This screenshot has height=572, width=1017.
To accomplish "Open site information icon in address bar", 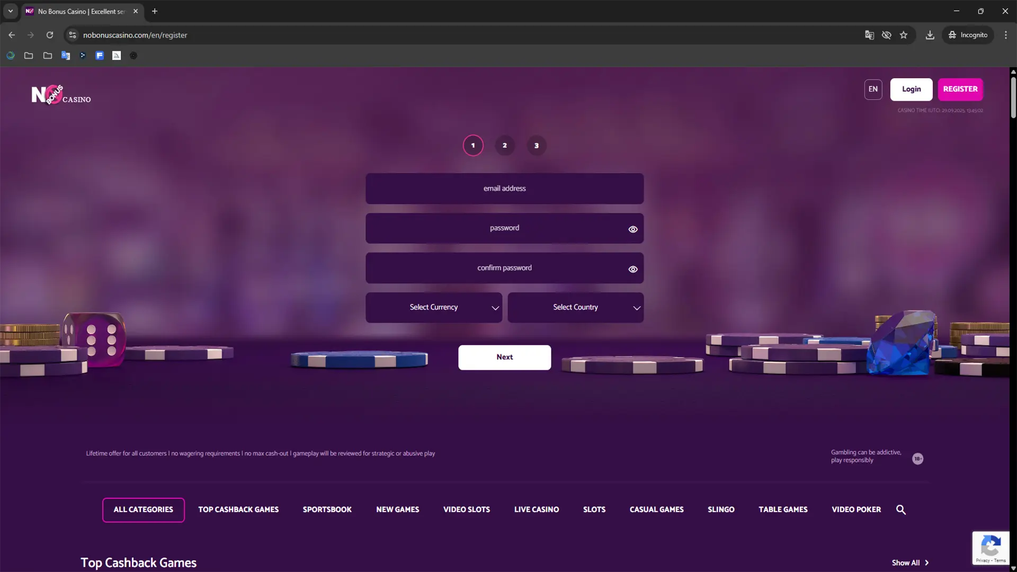I will click(73, 35).
